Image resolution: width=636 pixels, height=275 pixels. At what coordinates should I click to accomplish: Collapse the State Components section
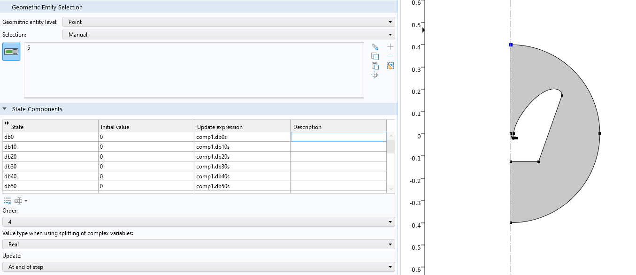[x=5, y=109]
